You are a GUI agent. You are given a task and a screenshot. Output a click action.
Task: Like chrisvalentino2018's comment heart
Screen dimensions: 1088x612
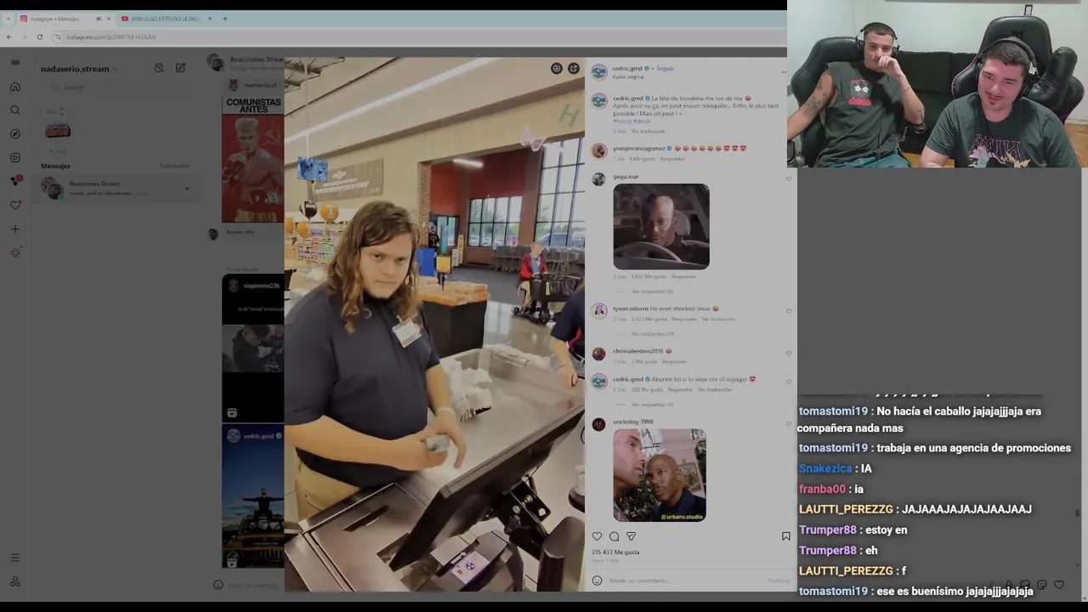pos(789,354)
